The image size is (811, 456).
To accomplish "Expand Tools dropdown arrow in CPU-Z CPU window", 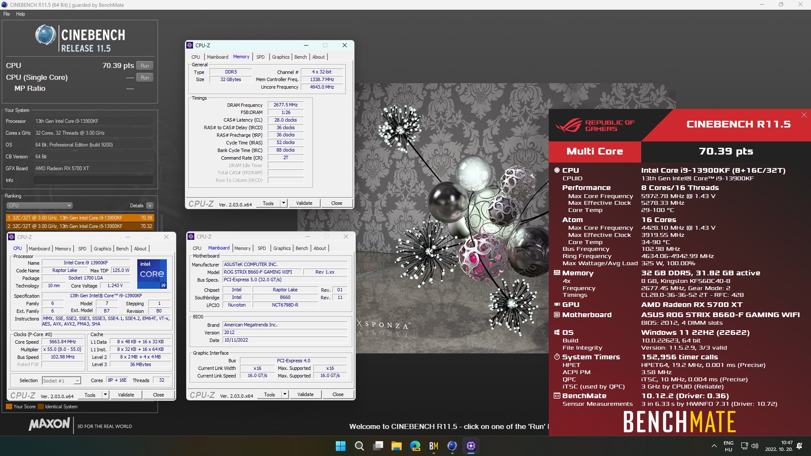I will tap(106, 395).
